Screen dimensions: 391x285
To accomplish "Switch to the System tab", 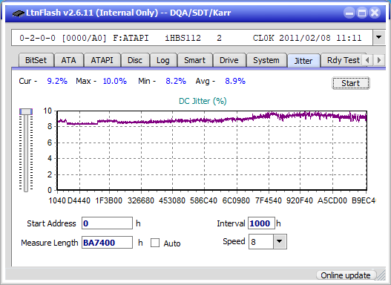I will 266,60.
